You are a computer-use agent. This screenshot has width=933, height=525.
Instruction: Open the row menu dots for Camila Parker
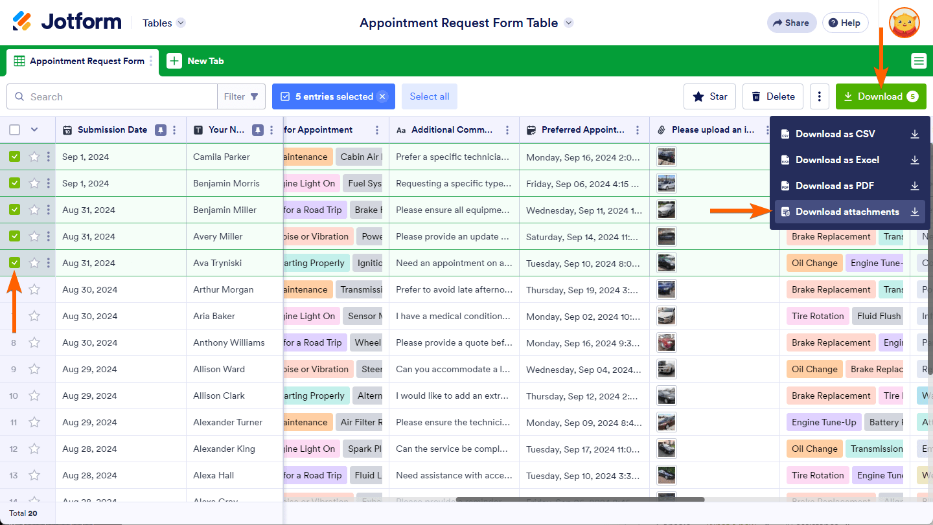pyautogui.click(x=49, y=157)
